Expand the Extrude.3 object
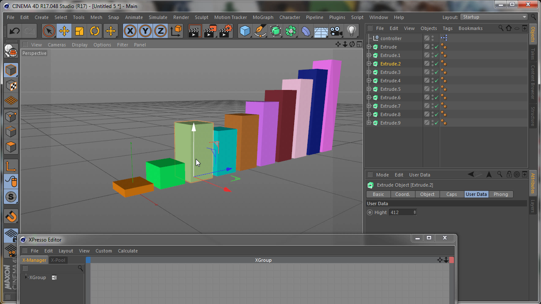The image size is (541, 304). (x=369, y=72)
